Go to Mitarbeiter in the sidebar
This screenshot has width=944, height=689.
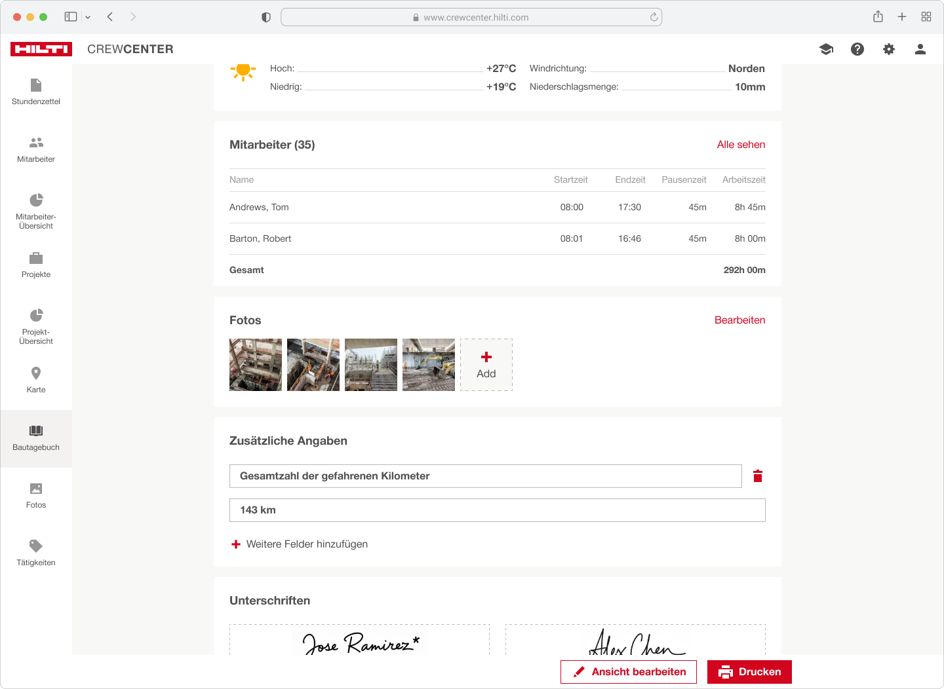pyautogui.click(x=36, y=149)
